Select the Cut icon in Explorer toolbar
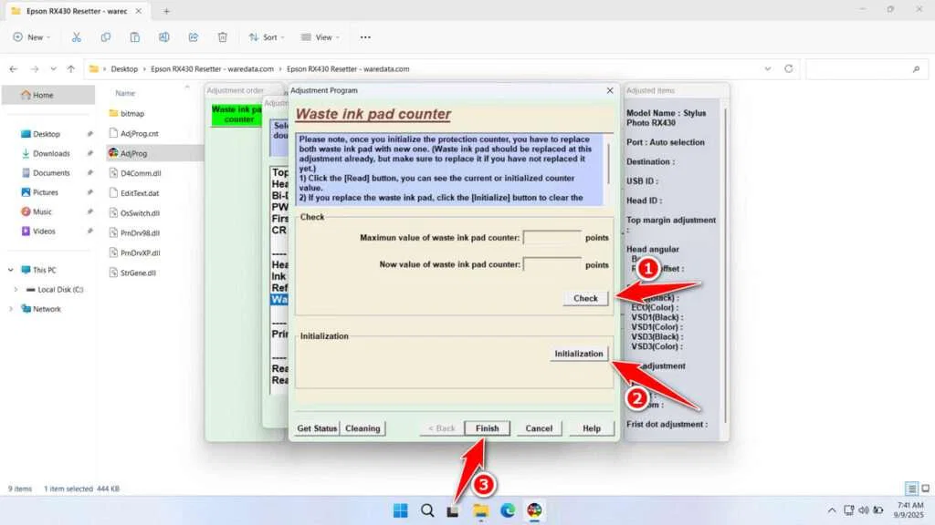The image size is (935, 525). 77,37
